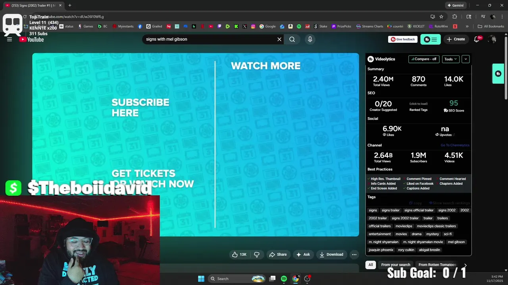
Task: Select the All filter chip
Action: (371, 265)
